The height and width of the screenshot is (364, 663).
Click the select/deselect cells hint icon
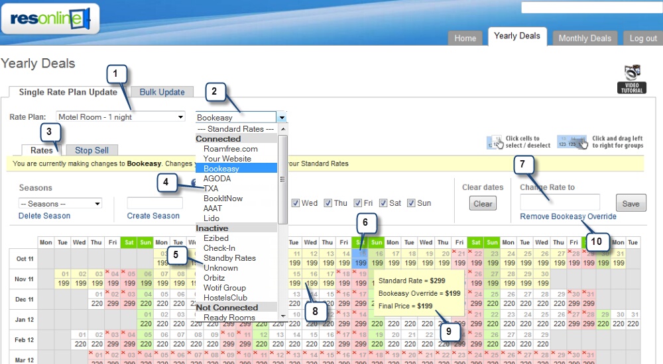(x=495, y=142)
